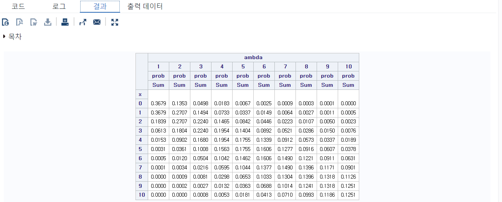Switch to the 로그 tab
502x202 pixels.
[x=59, y=7]
